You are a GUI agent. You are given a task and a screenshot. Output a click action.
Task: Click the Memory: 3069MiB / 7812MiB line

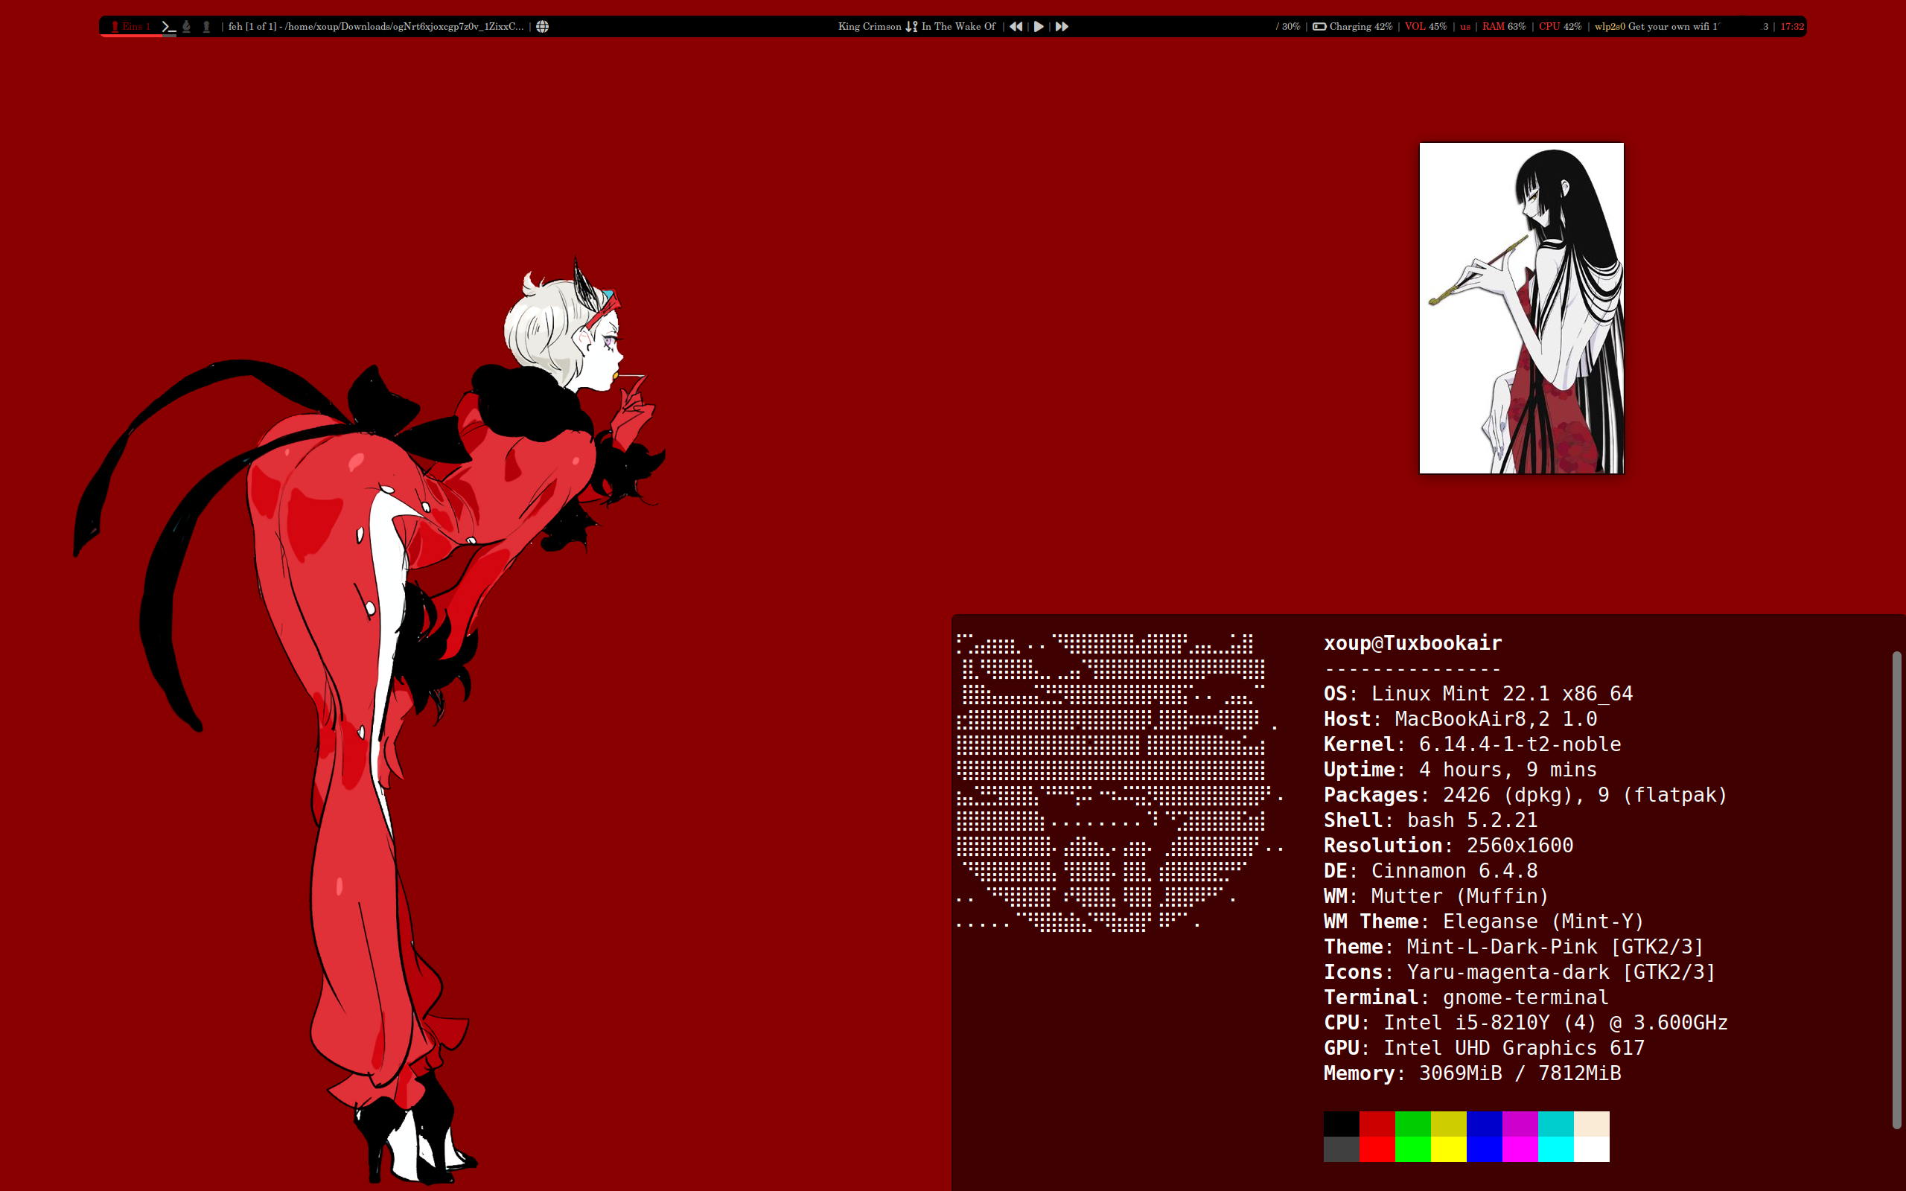[1472, 1072]
